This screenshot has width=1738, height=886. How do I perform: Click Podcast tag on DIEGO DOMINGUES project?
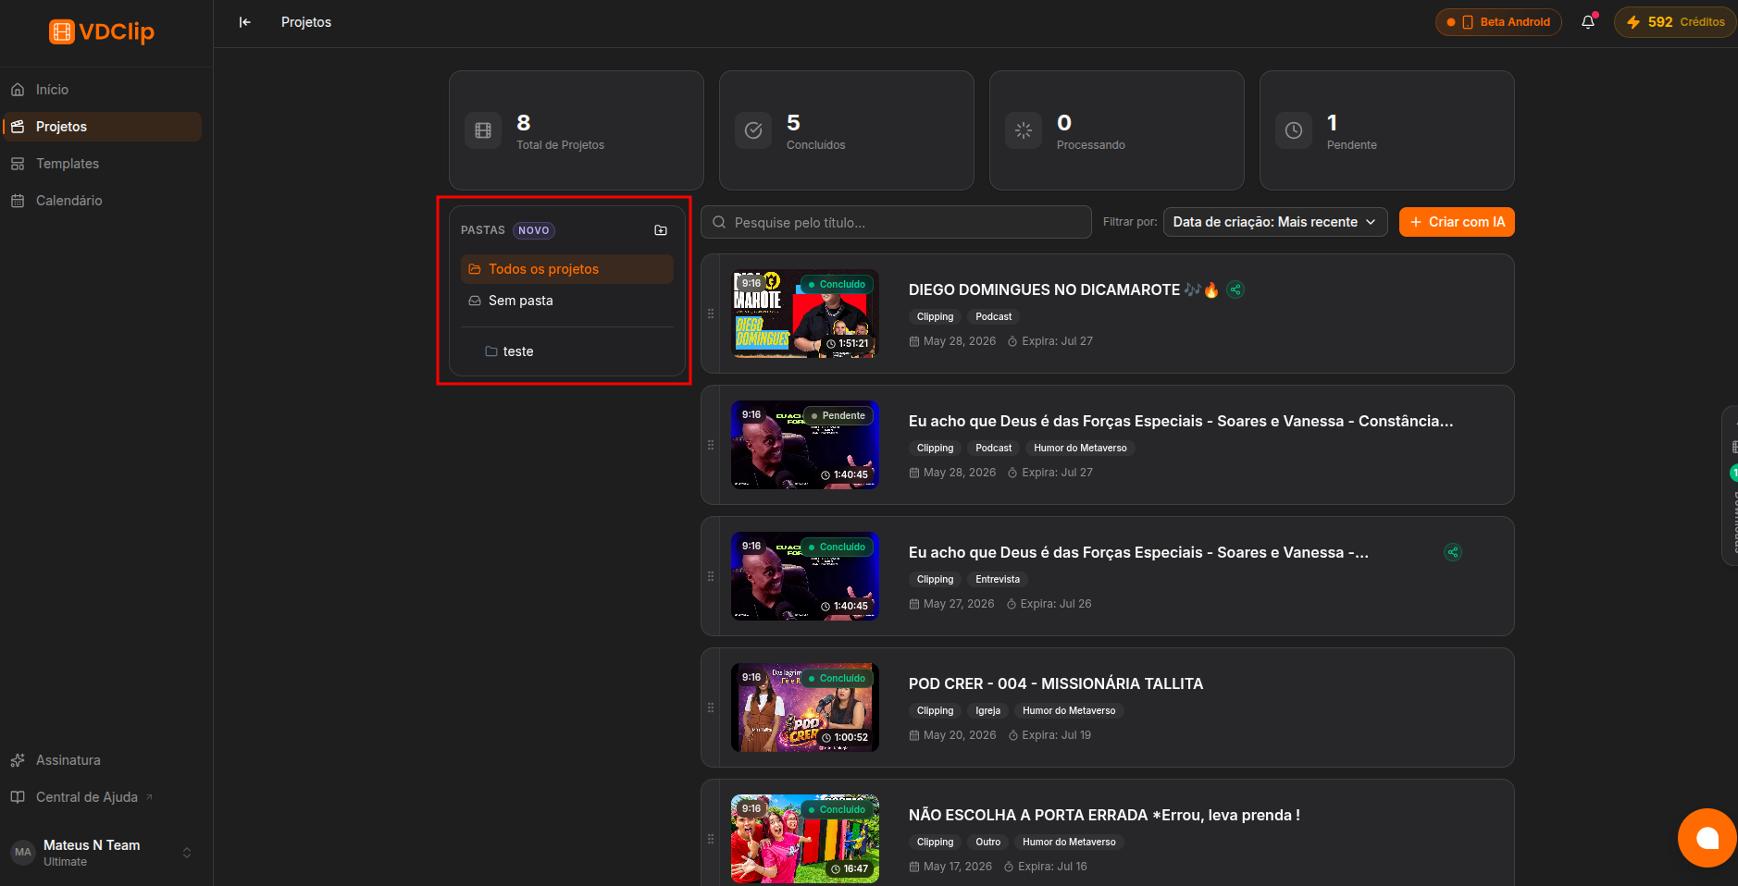pos(994,316)
